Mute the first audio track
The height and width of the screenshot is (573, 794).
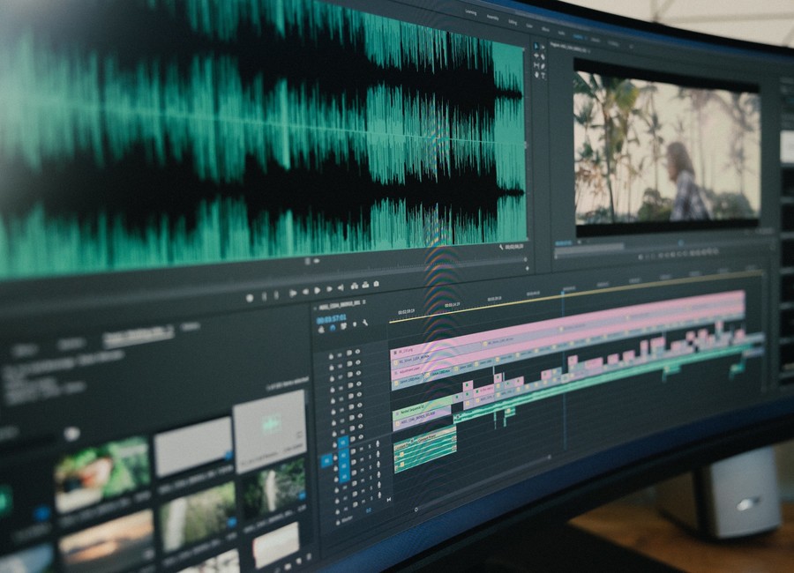point(362,449)
